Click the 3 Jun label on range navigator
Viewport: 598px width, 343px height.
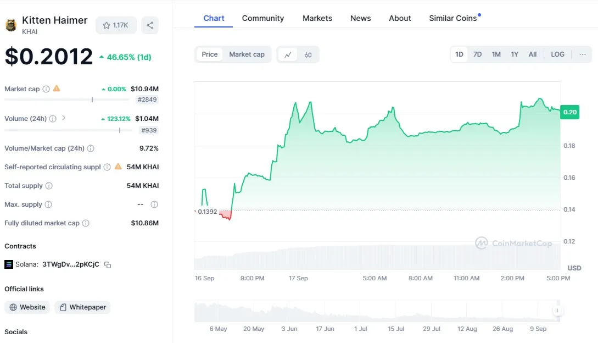coord(289,329)
